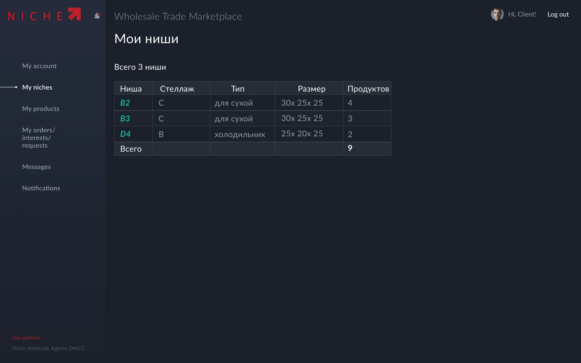
Task: Click Niche Intertade Agents DMCC partner link
Action: coord(48,348)
